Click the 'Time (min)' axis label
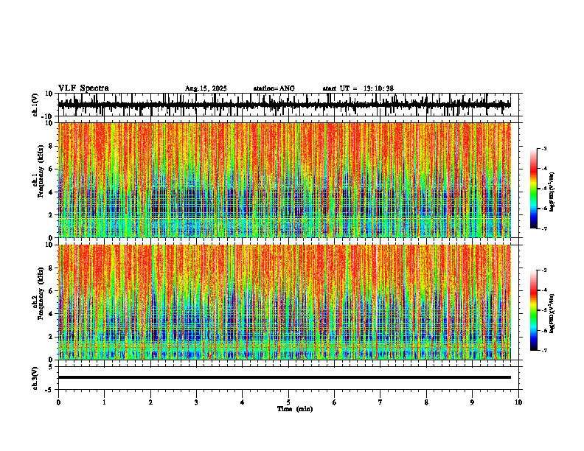The height and width of the screenshot is (451, 584). (x=295, y=409)
